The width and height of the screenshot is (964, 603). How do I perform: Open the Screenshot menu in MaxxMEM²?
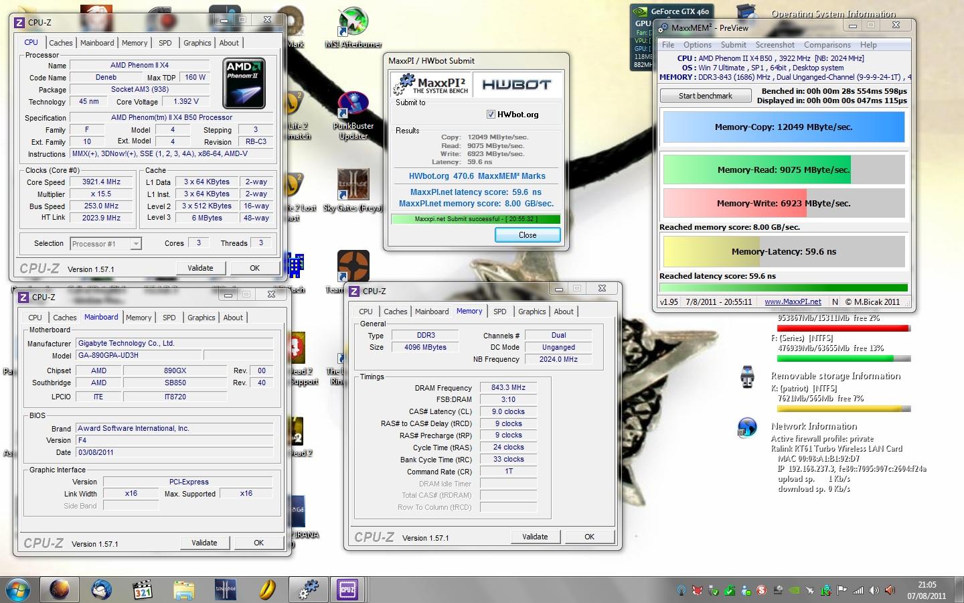point(775,45)
